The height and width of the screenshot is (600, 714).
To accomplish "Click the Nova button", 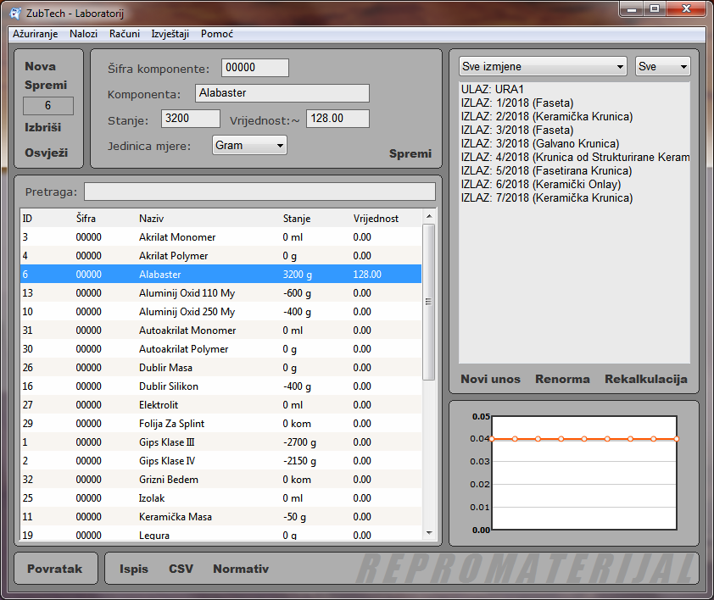I will pos(41,67).
